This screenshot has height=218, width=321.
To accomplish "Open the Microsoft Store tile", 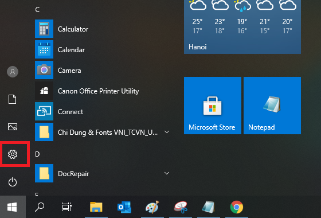I will click(x=213, y=106).
